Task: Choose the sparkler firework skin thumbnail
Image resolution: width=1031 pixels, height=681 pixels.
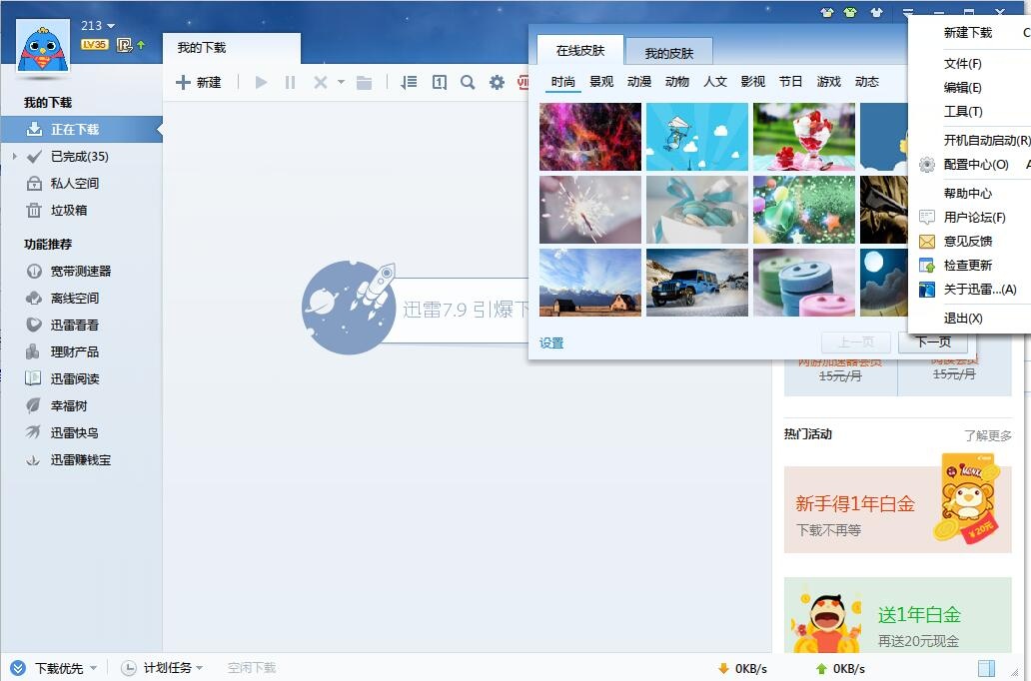Action: pos(589,210)
